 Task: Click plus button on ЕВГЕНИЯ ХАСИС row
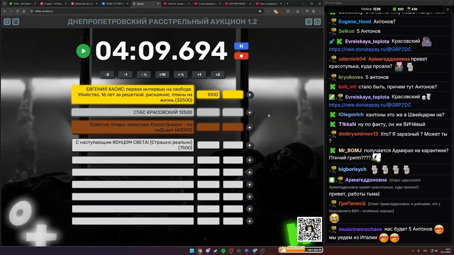250,95
